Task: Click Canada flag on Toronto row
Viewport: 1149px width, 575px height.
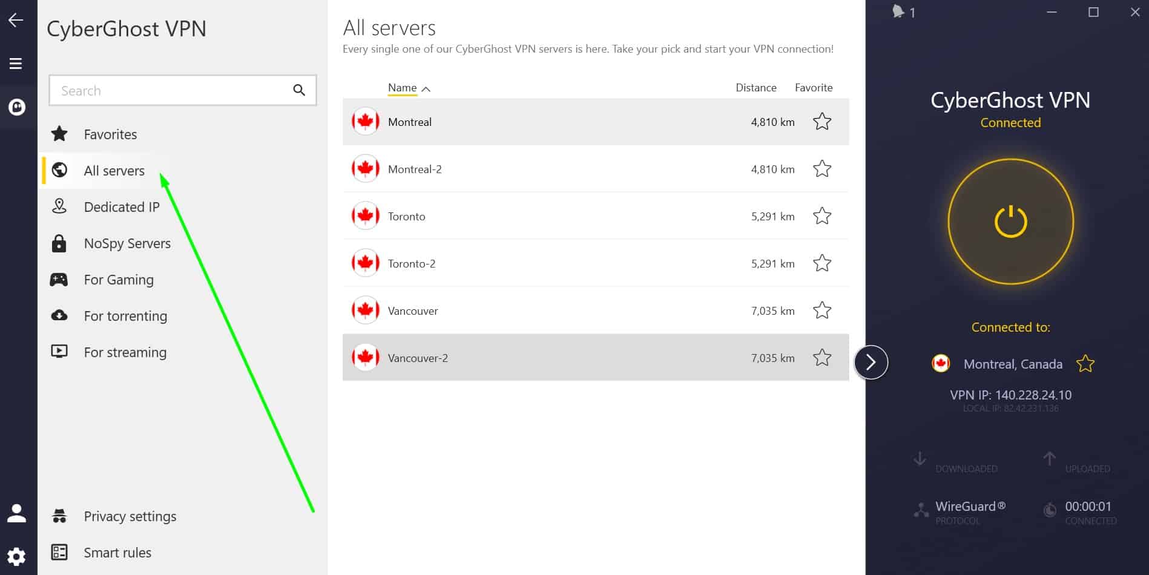Action: [365, 215]
